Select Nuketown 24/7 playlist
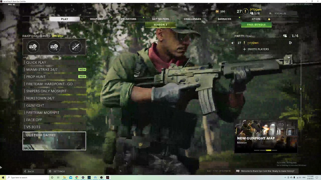Screen dimensions: 321x180 coord(54,98)
